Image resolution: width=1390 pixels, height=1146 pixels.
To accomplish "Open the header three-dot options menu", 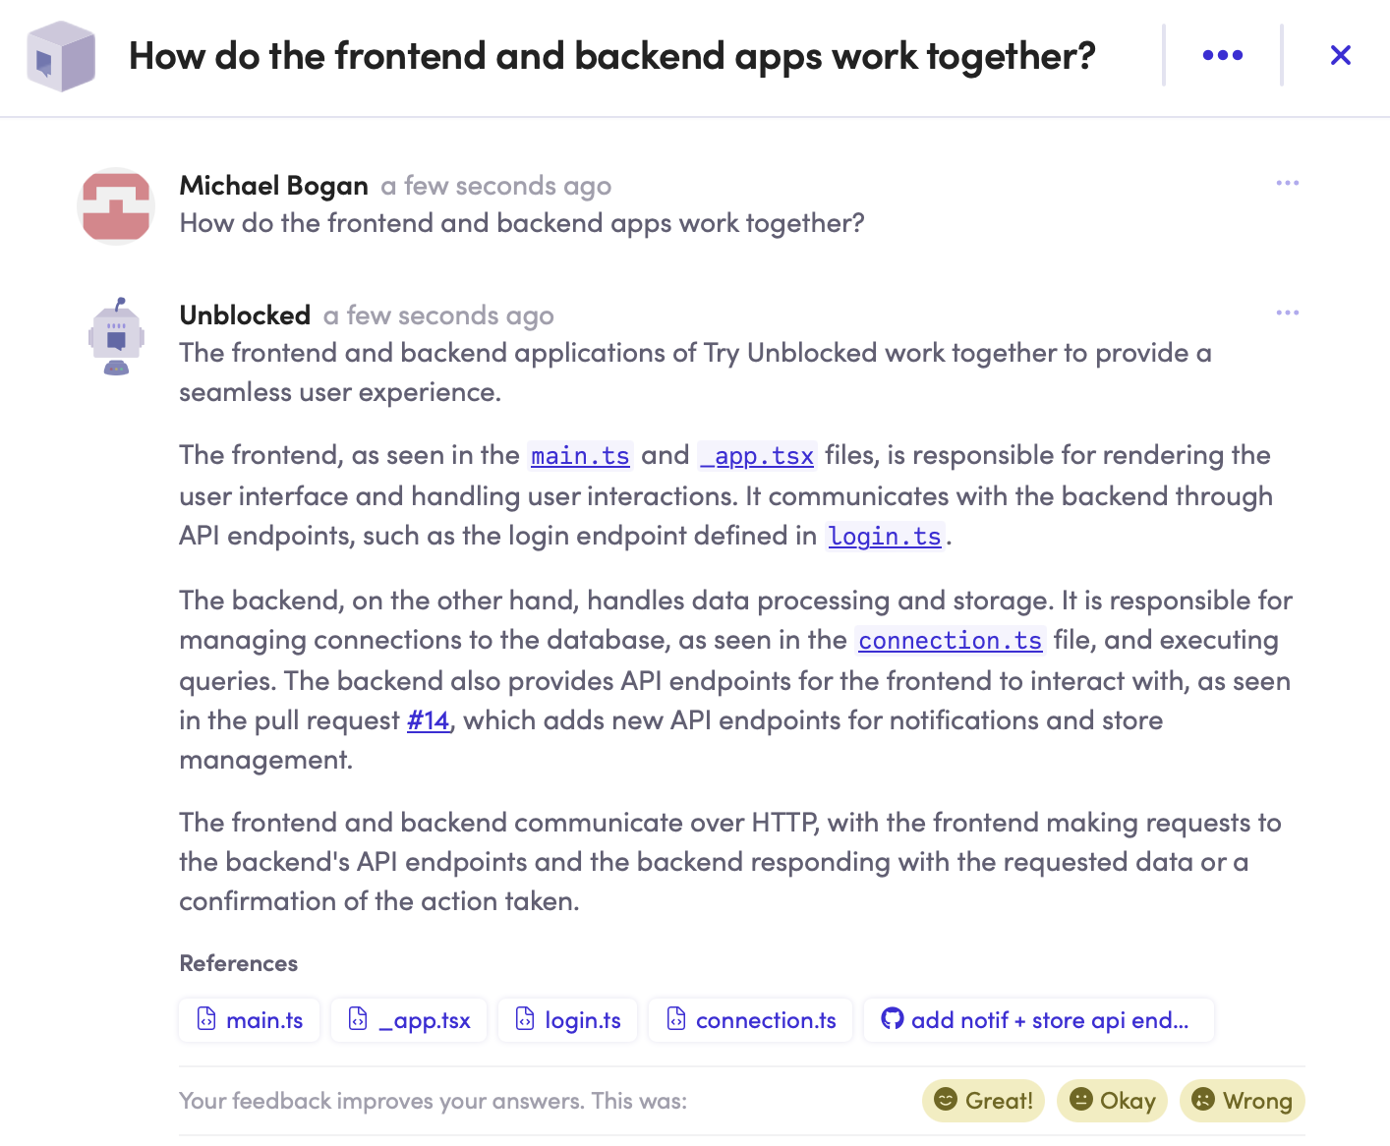I will pyautogui.click(x=1222, y=56).
